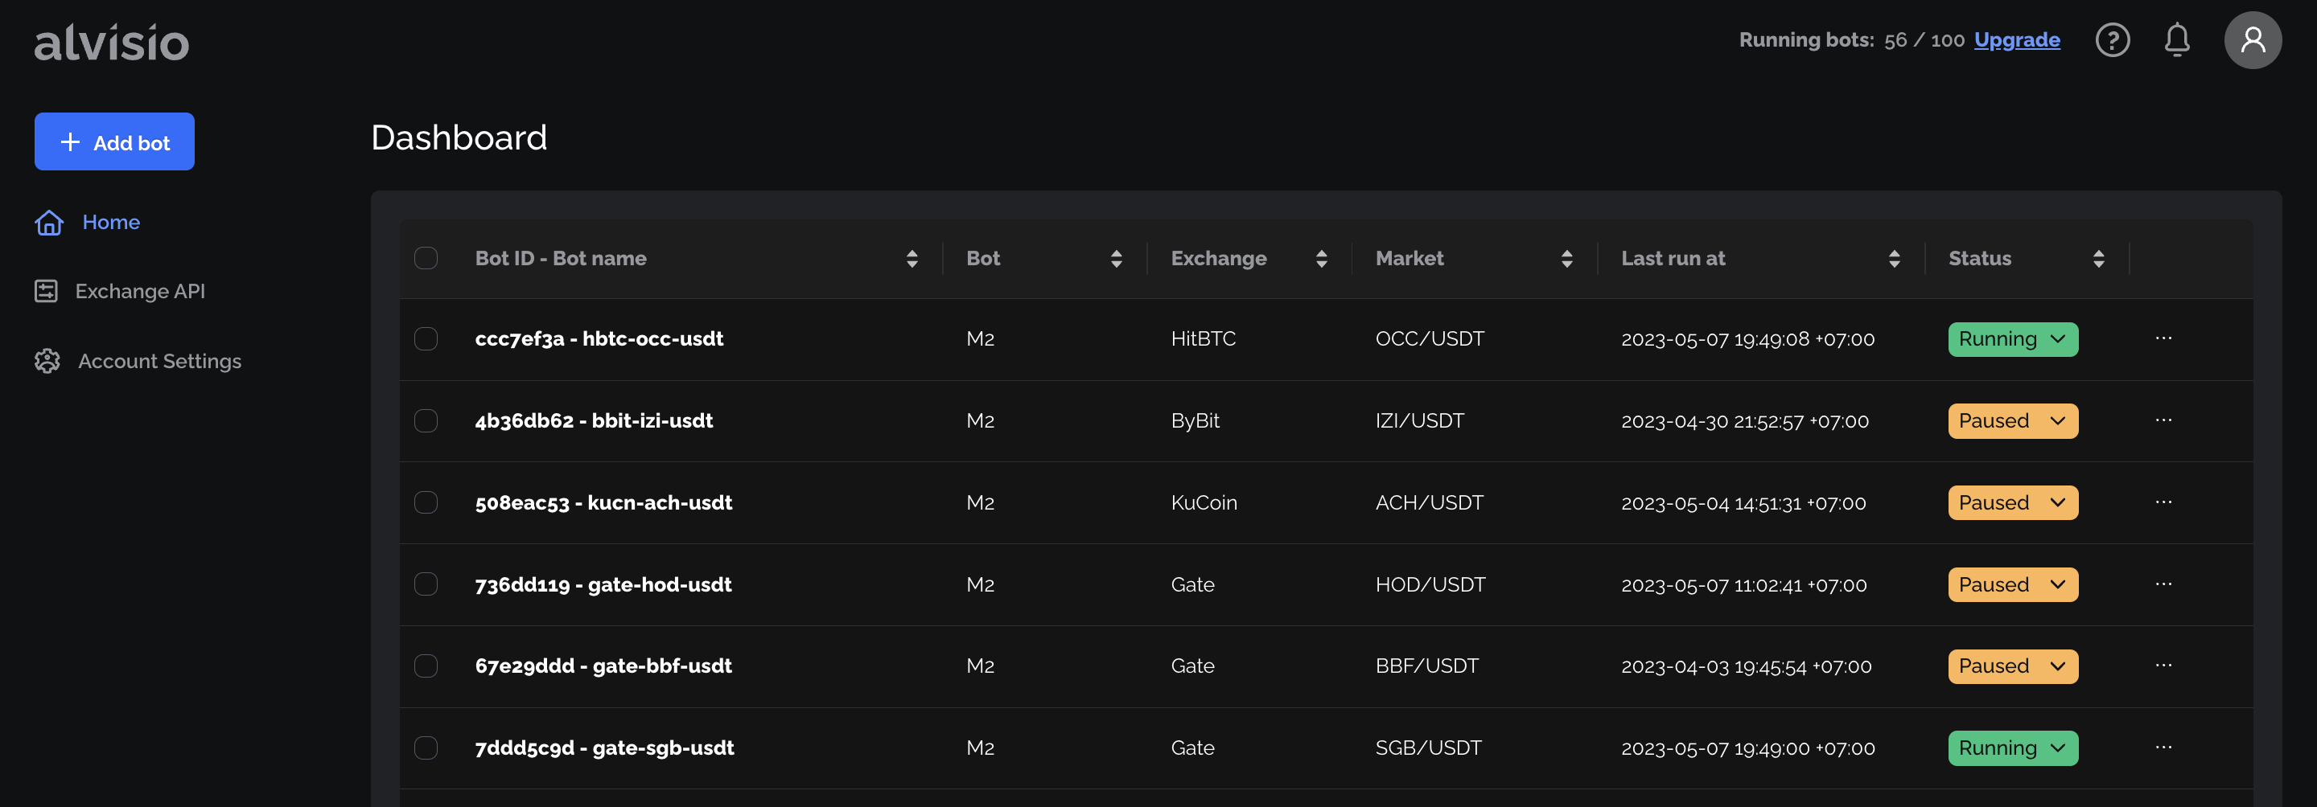
Task: Open the user profile avatar
Action: tap(2253, 40)
